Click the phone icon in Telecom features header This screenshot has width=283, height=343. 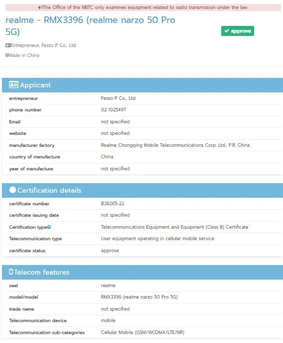(x=11, y=272)
